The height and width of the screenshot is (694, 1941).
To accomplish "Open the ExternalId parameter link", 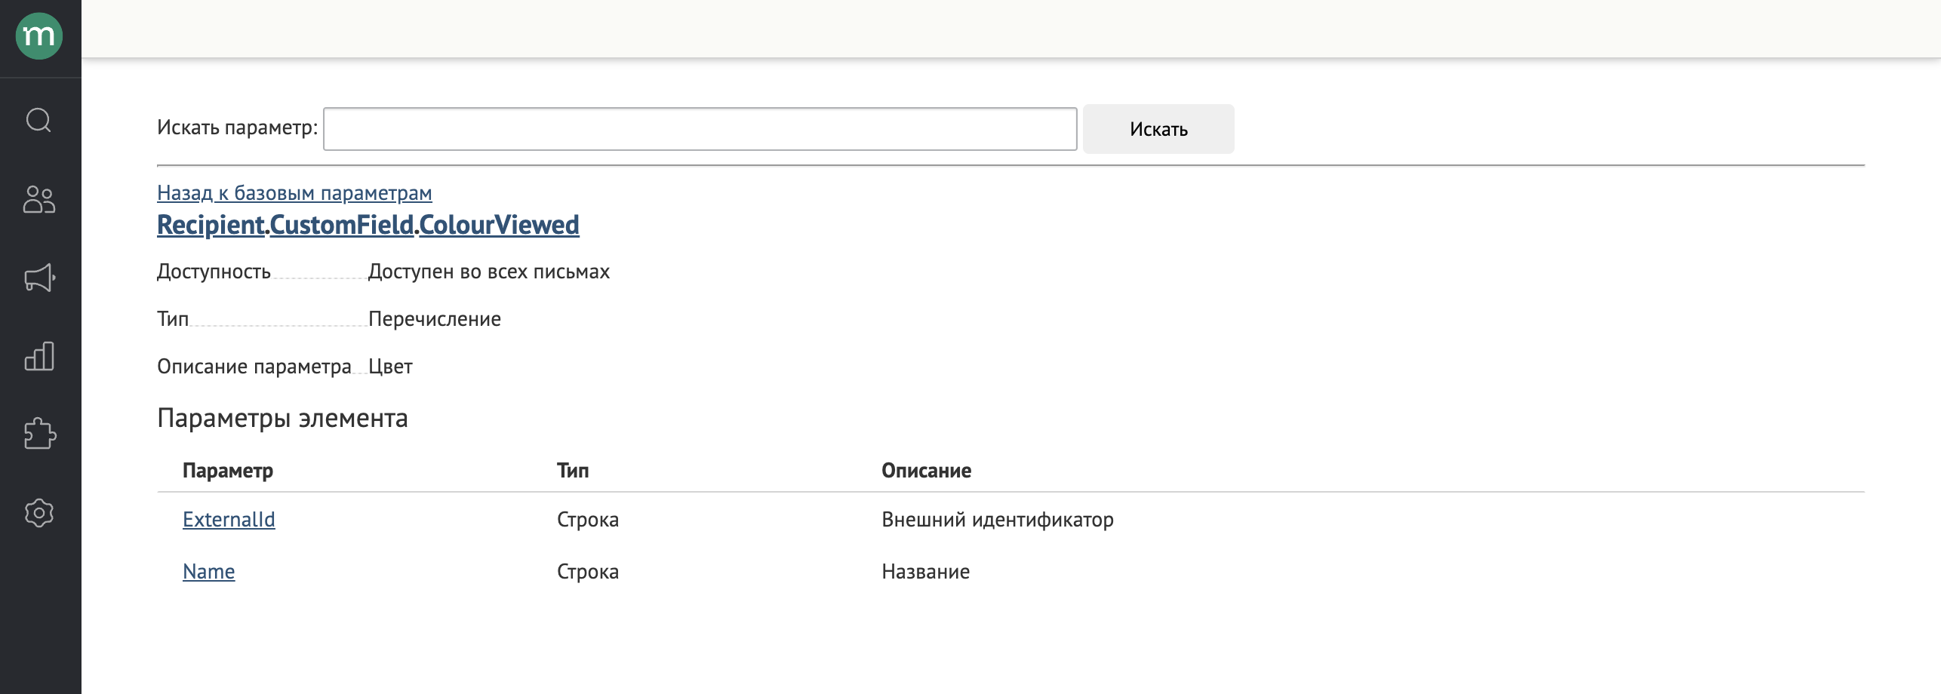I will pos(229,520).
